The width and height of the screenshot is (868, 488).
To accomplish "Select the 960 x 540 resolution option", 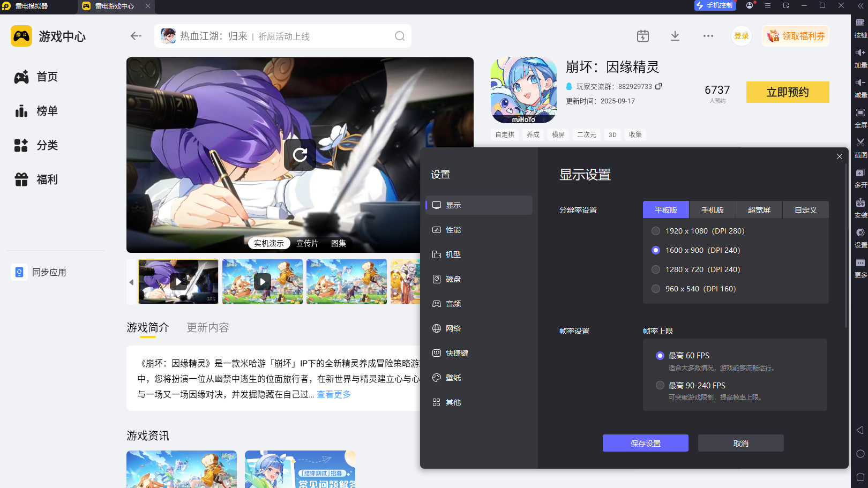I will 656,289.
